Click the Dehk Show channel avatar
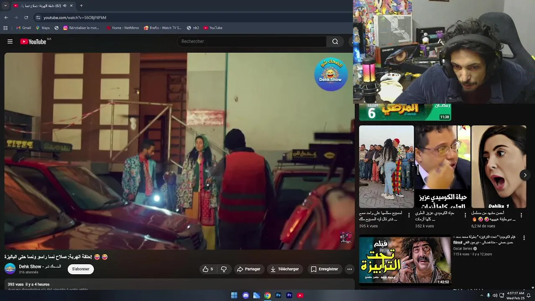The width and height of the screenshot is (535, 301). click(10, 269)
